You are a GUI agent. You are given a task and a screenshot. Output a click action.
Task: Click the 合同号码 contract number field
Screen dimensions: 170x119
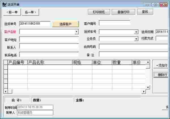tap(134, 47)
